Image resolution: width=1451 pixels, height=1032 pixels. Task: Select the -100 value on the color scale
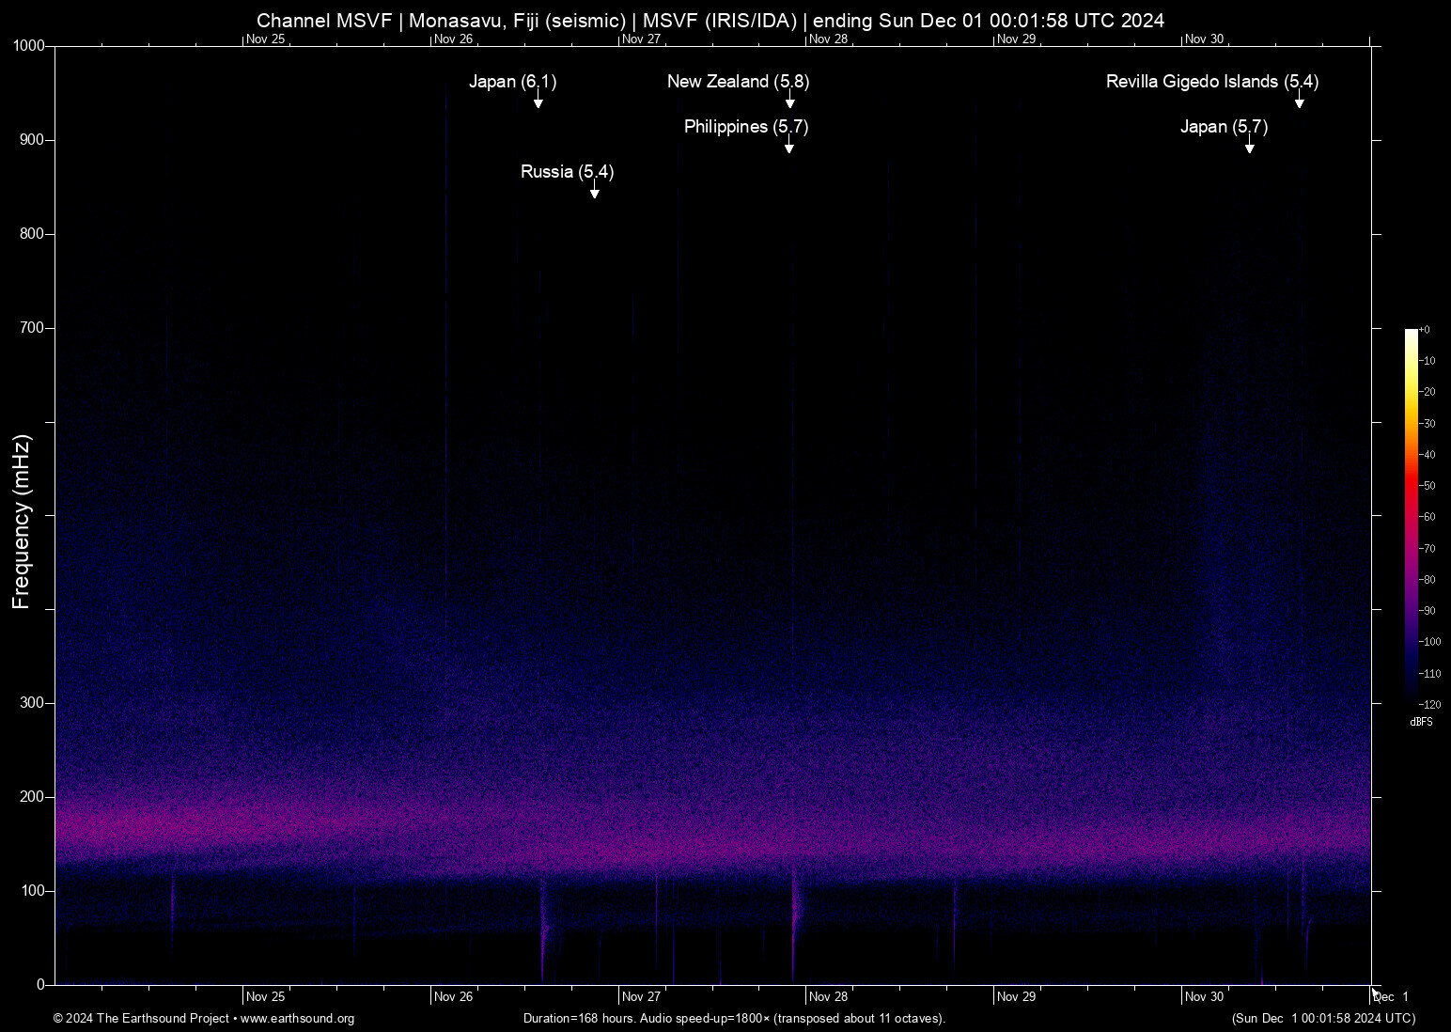pyautogui.click(x=1429, y=642)
